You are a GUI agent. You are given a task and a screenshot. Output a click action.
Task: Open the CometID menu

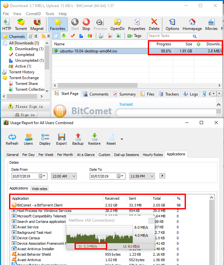point(33,14)
